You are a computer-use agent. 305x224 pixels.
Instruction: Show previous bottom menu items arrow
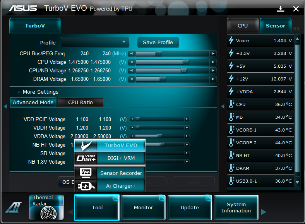[x=70, y=212]
